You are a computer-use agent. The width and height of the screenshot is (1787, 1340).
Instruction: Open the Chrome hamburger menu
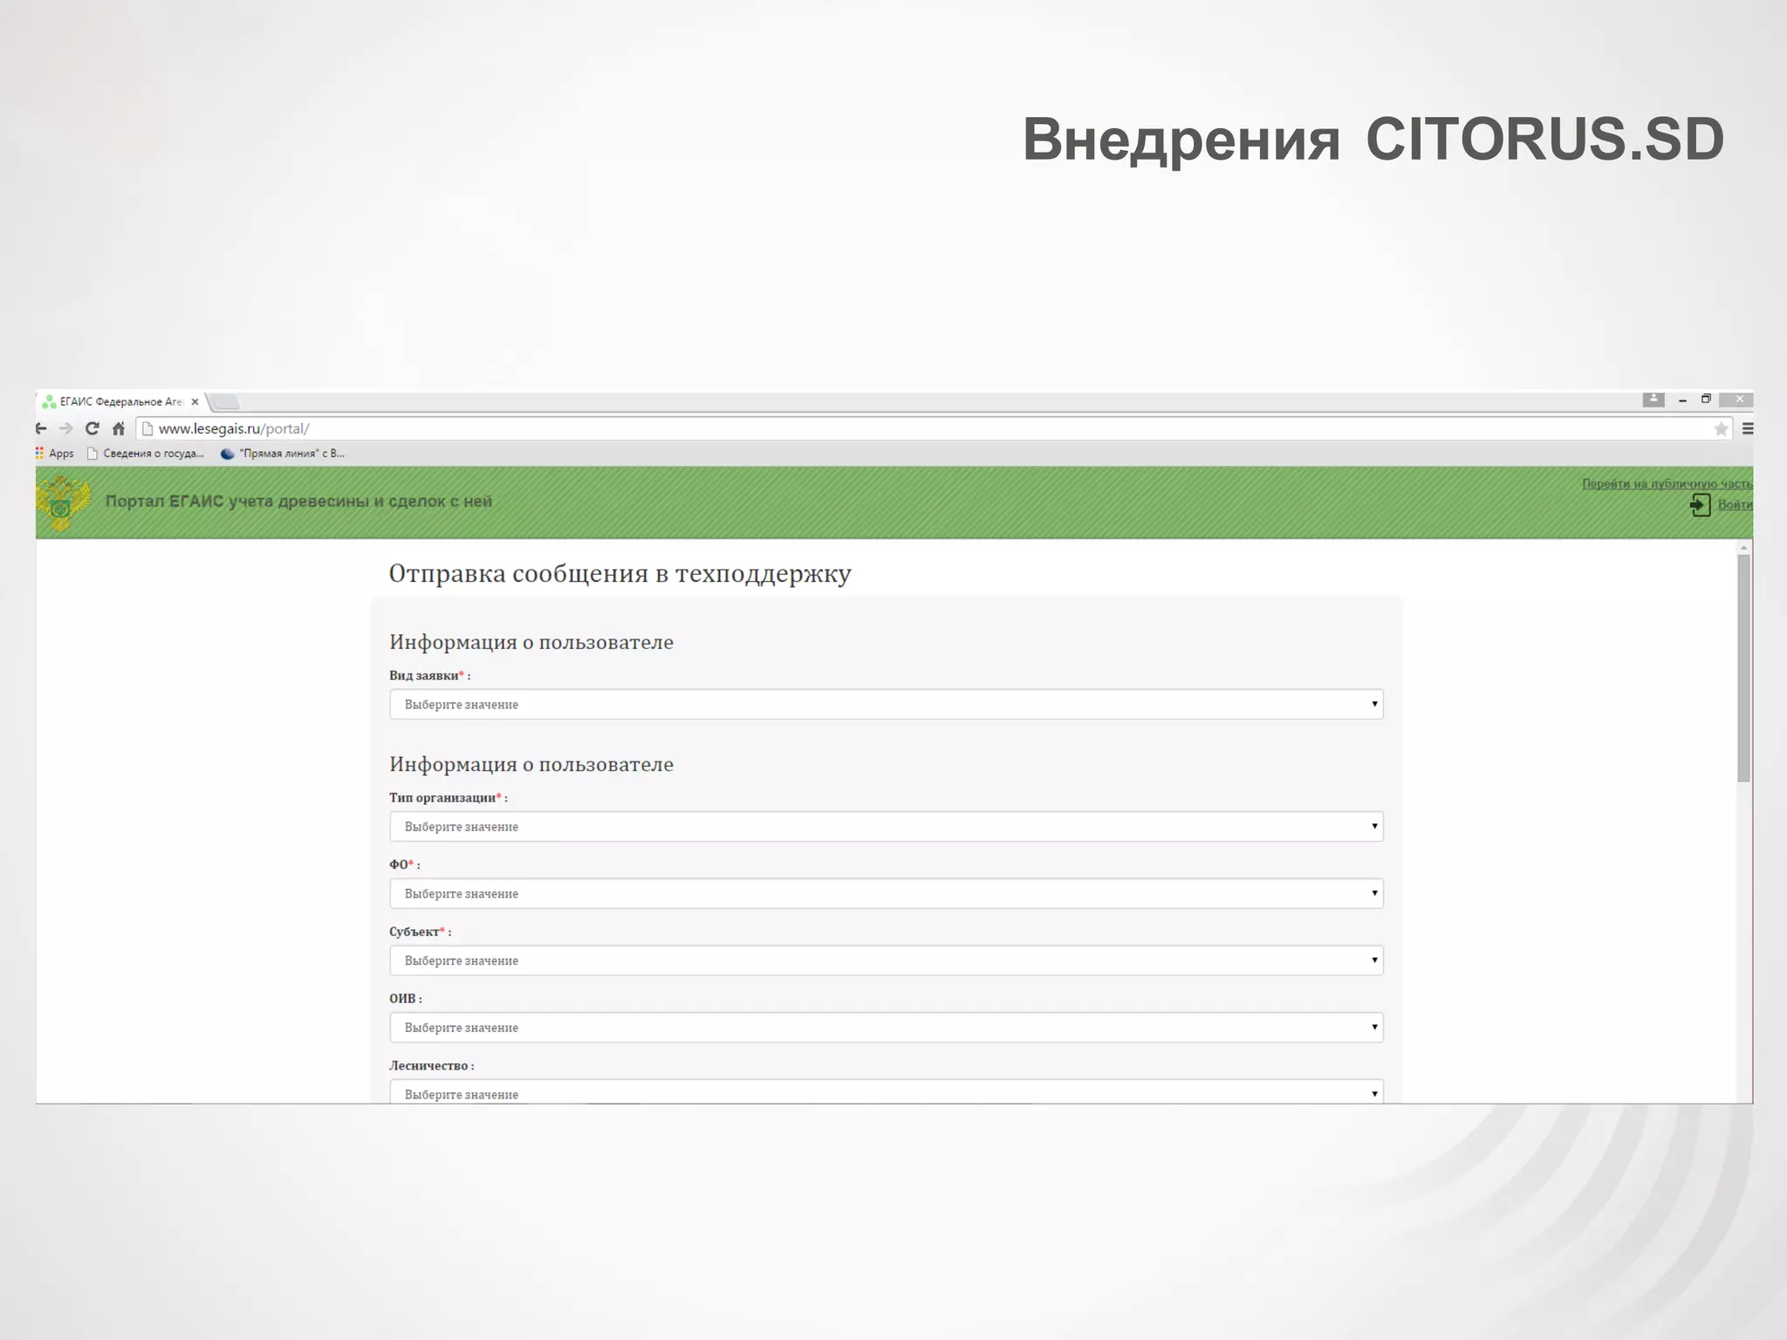(1748, 428)
